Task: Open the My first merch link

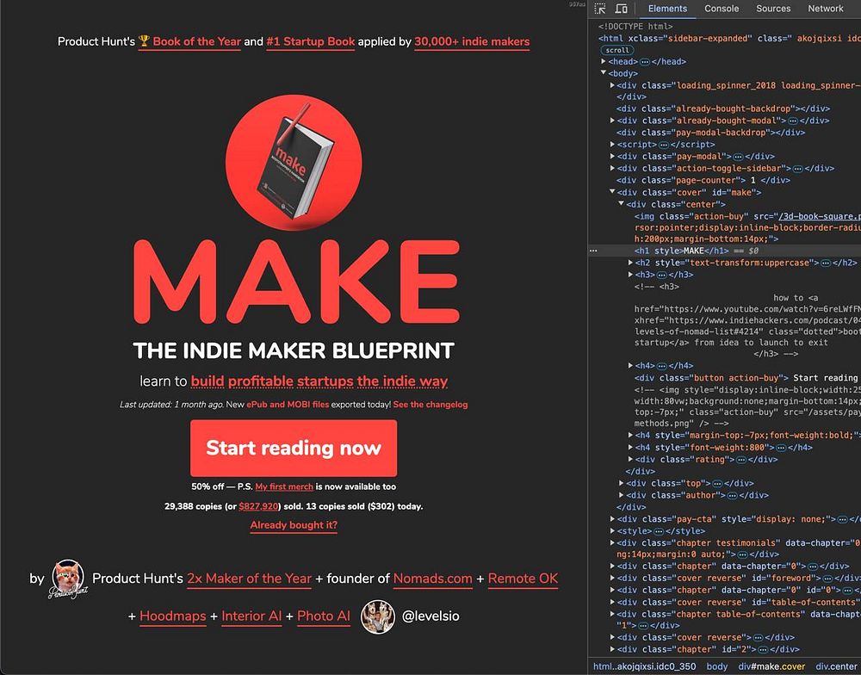Action: pyautogui.click(x=284, y=486)
